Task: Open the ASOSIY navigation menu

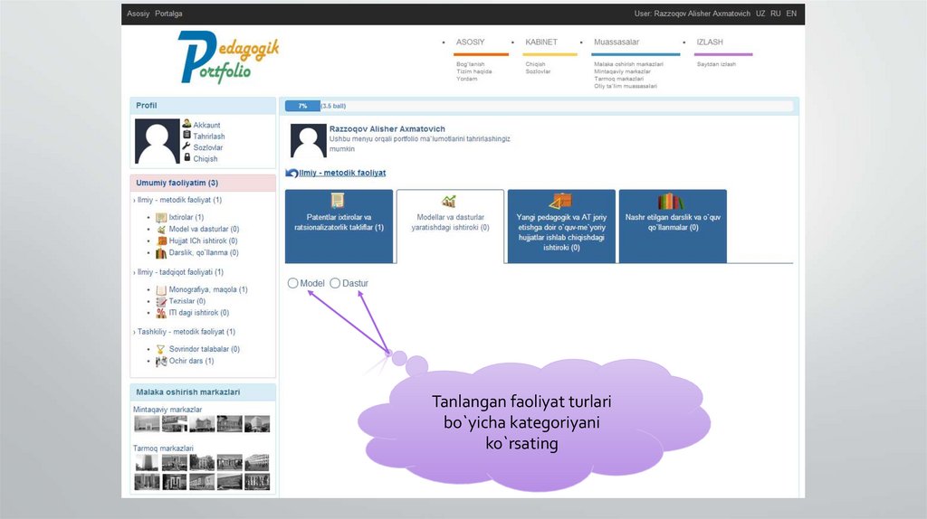Action: (x=470, y=42)
